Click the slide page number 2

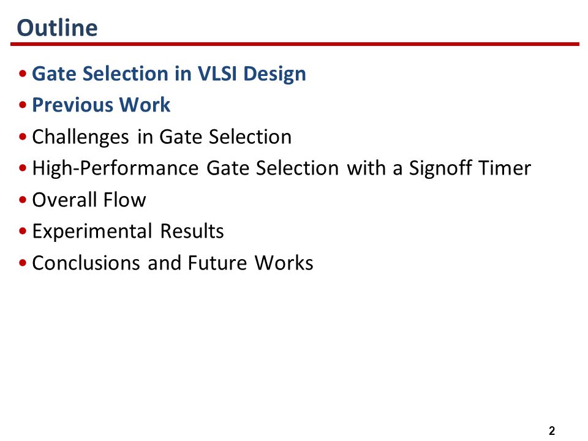tap(552, 431)
